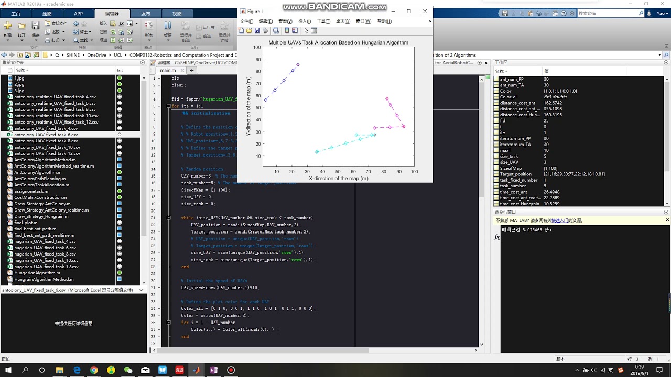
Task: Click the Insert Colorbar icon in Figure 1
Action: (287, 31)
